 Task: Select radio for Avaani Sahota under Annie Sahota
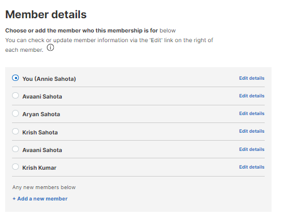[15, 96]
